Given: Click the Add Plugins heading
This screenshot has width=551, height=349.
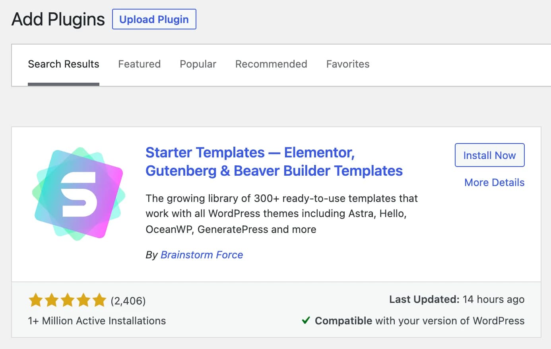Looking at the screenshot, I should [58, 19].
